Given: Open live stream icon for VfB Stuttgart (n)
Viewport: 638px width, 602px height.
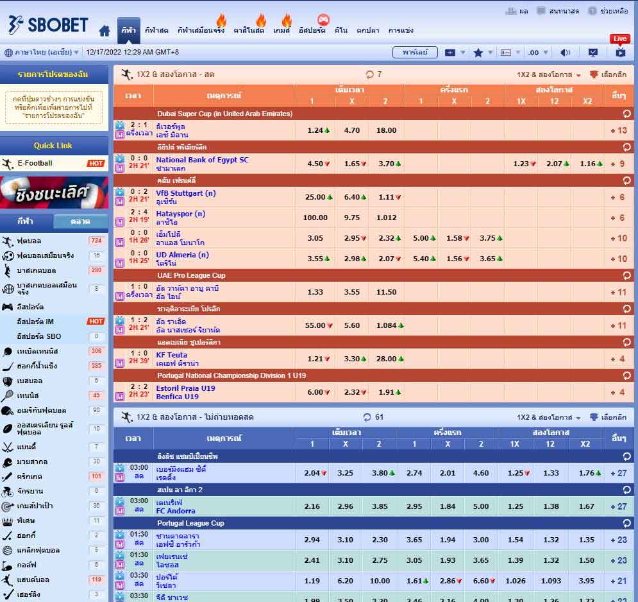Looking at the screenshot, I should [x=120, y=193].
